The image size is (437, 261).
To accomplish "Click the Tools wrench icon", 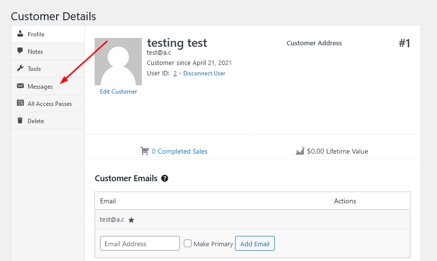I will coord(20,68).
